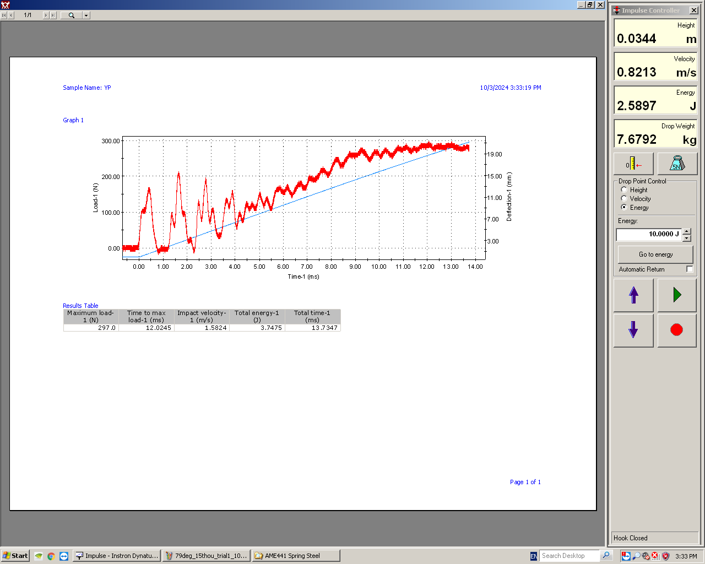Click the zero-height ruler calibration button
The height and width of the screenshot is (564, 705).
coord(633,164)
